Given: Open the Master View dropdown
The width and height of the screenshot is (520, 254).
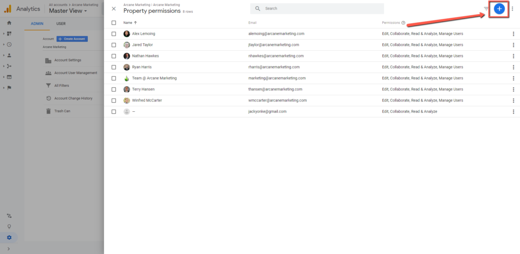Looking at the screenshot, I should point(68,11).
